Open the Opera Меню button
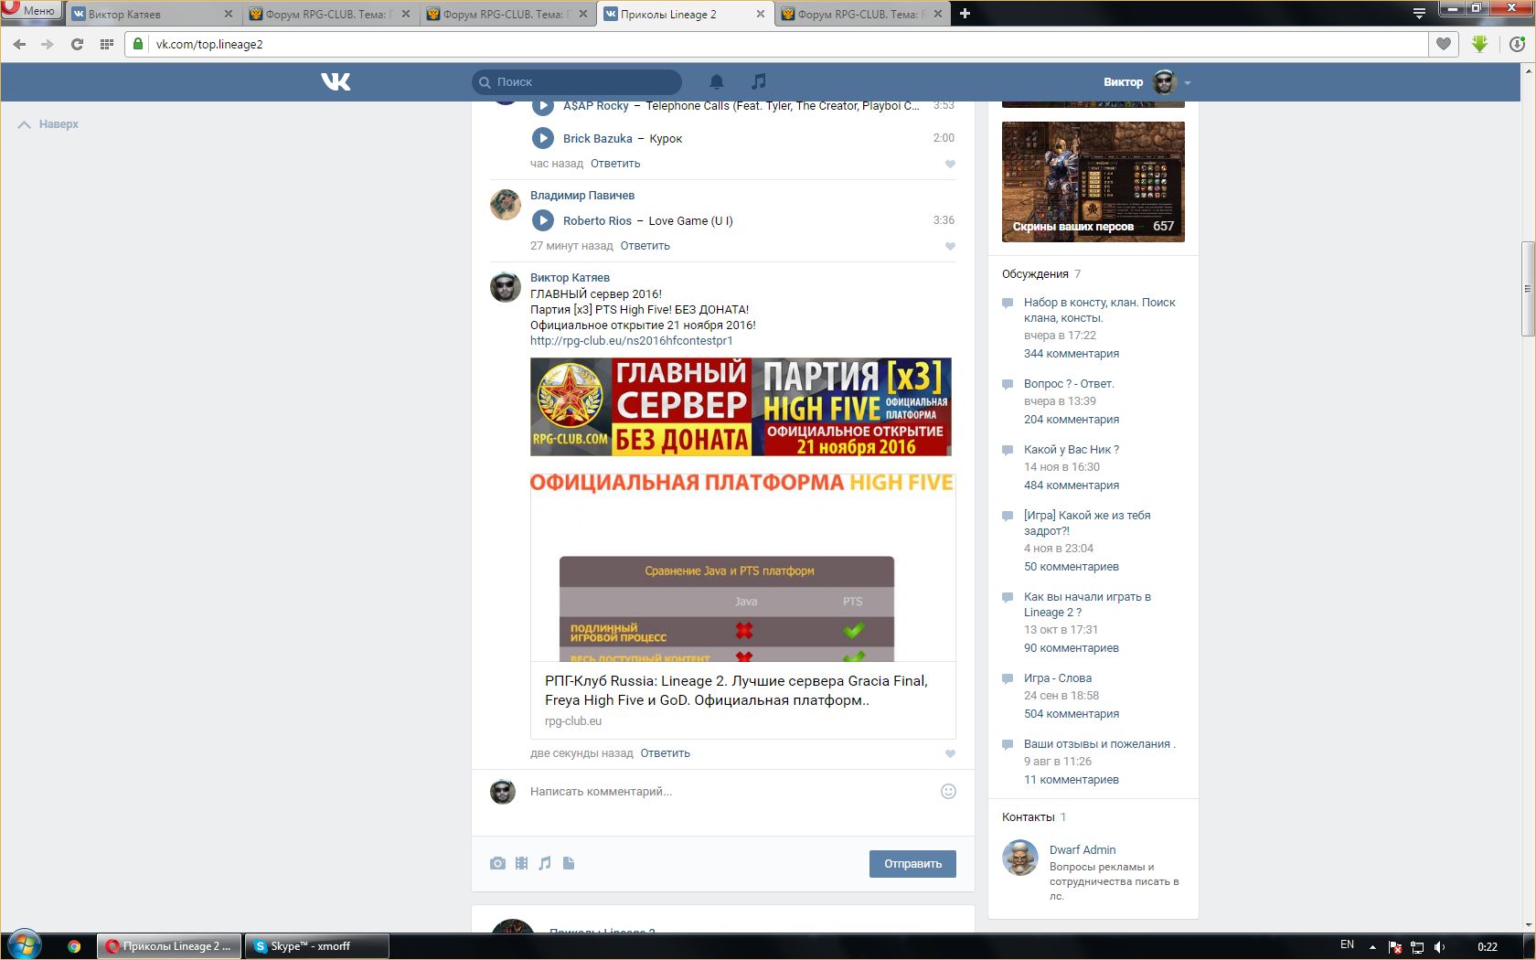The height and width of the screenshot is (960, 1536). point(31,11)
